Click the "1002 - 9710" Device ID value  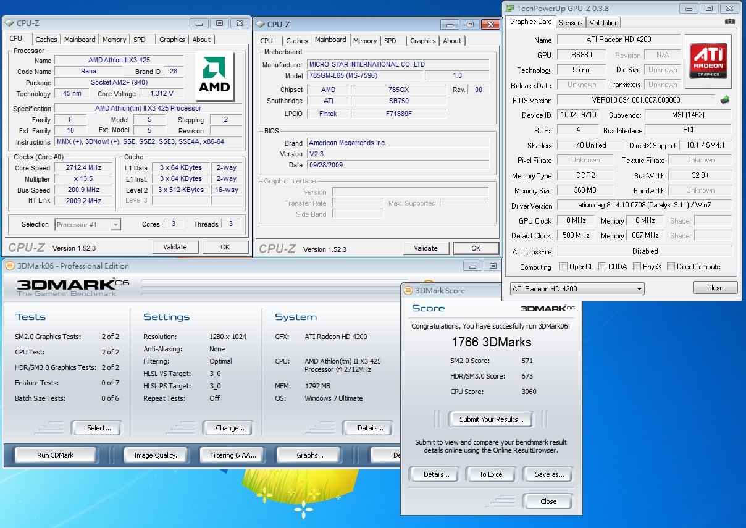pyautogui.click(x=579, y=115)
